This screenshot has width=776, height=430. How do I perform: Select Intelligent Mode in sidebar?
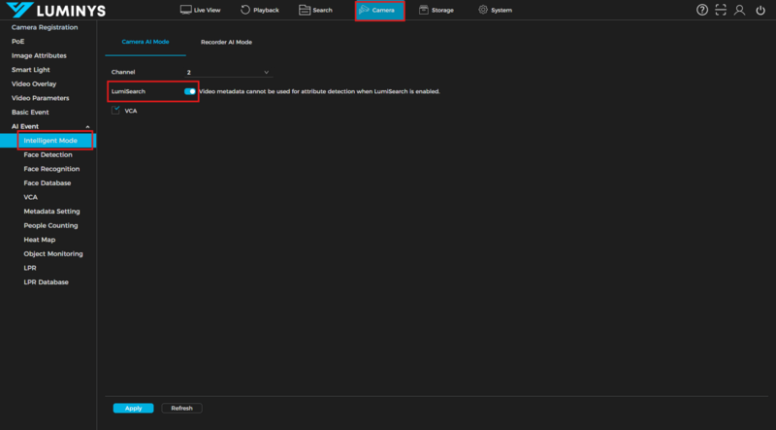(48, 141)
